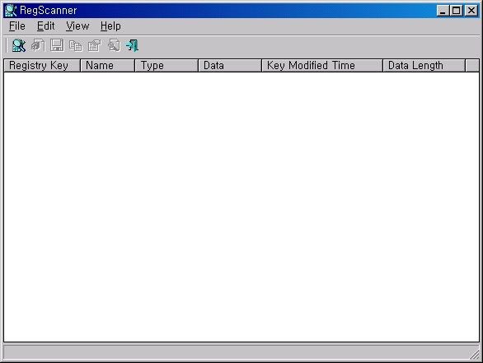
Task: Open the View menu
Action: [77, 26]
